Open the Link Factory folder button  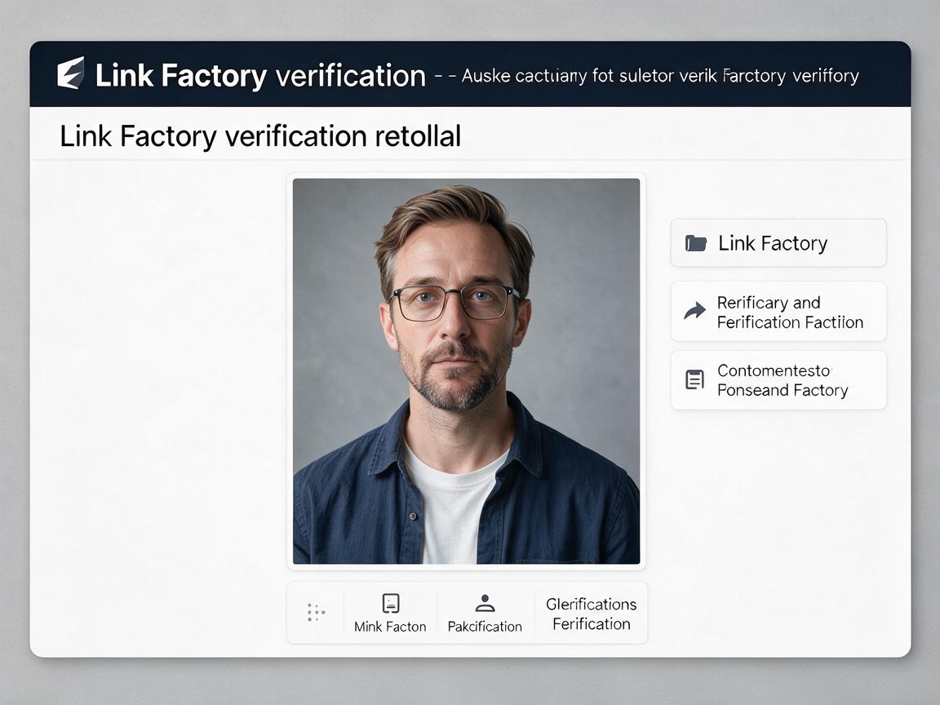click(x=778, y=243)
